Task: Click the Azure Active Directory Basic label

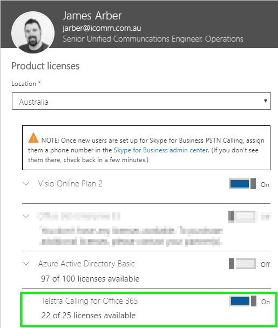Action: pos(86,264)
